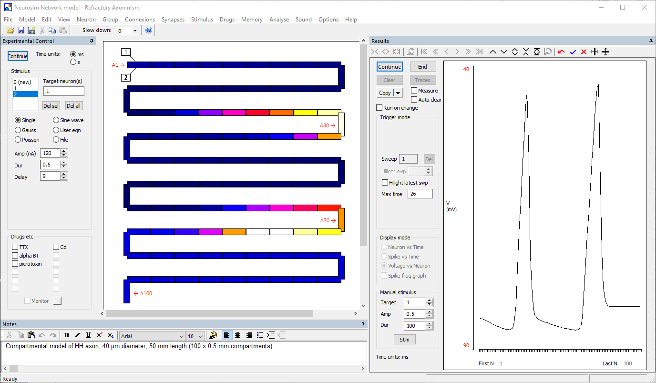Increase Manual stimulus Target value

pyautogui.click(x=430, y=300)
